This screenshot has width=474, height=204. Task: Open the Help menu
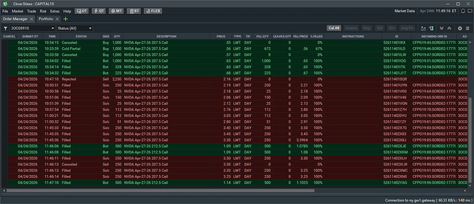(x=67, y=11)
